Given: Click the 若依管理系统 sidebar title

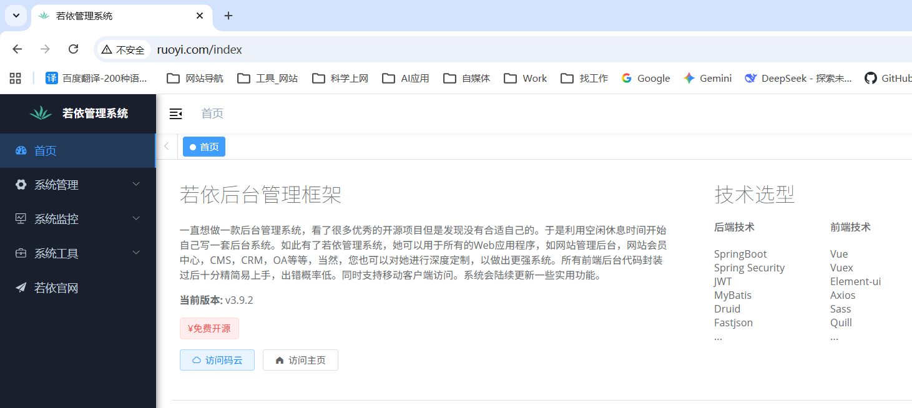Looking at the screenshot, I should [x=96, y=113].
